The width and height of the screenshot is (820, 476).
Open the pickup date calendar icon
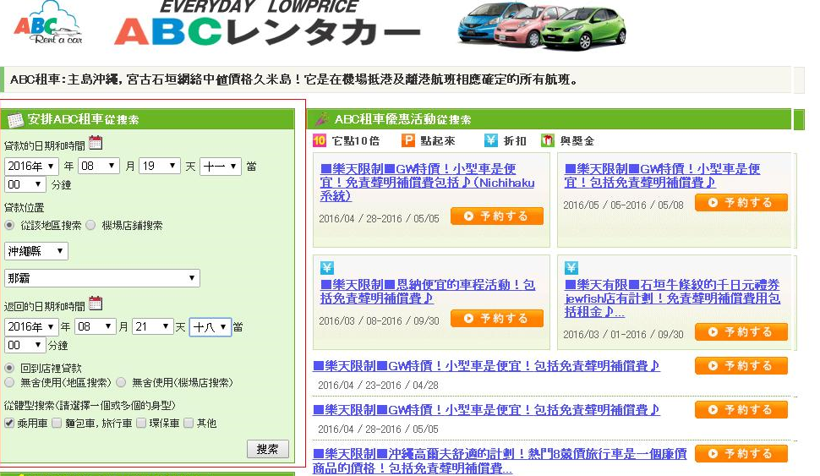coord(96,143)
